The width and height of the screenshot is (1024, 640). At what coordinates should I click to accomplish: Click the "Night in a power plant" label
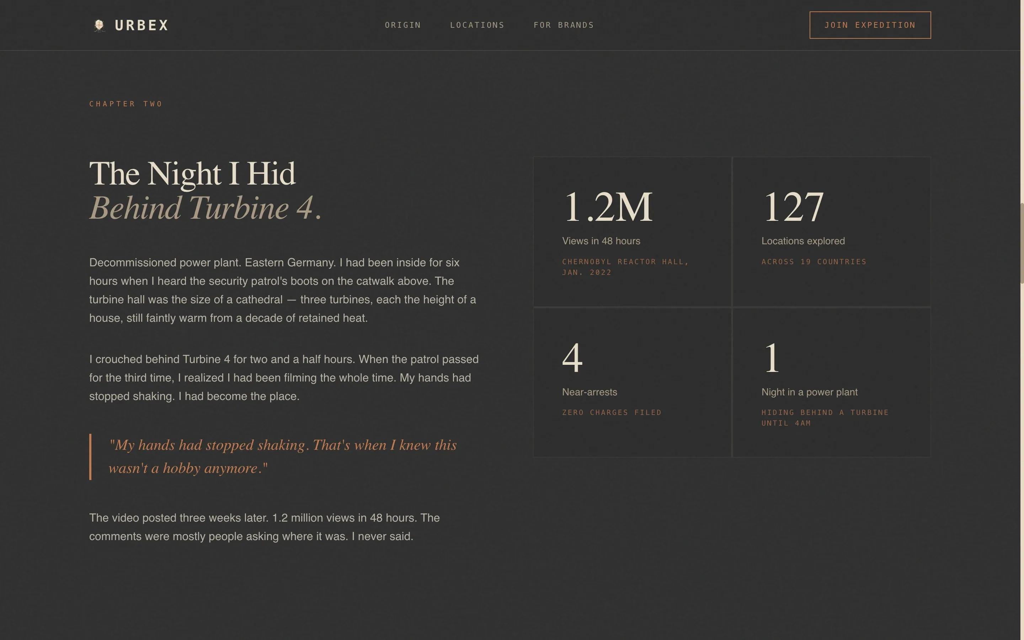(810, 392)
